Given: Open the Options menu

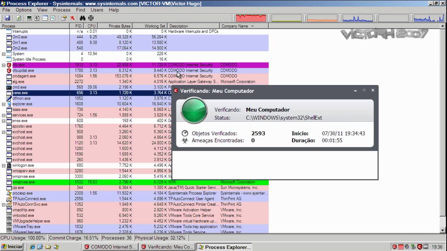Looking at the screenshot, I should click(24, 10).
